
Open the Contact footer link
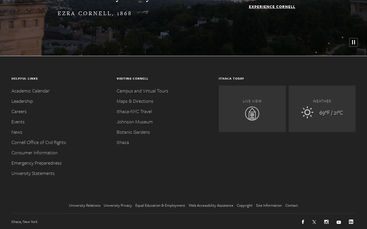pyautogui.click(x=292, y=205)
